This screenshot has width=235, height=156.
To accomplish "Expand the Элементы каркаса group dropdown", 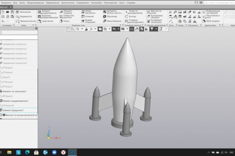I will point(142,25).
